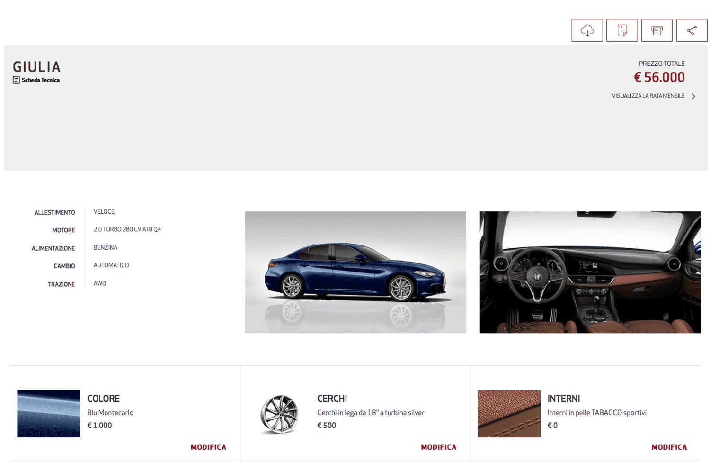The image size is (710, 472).
Task: Click the chevron beside Visualizza la rata mensile
Action: point(694,96)
